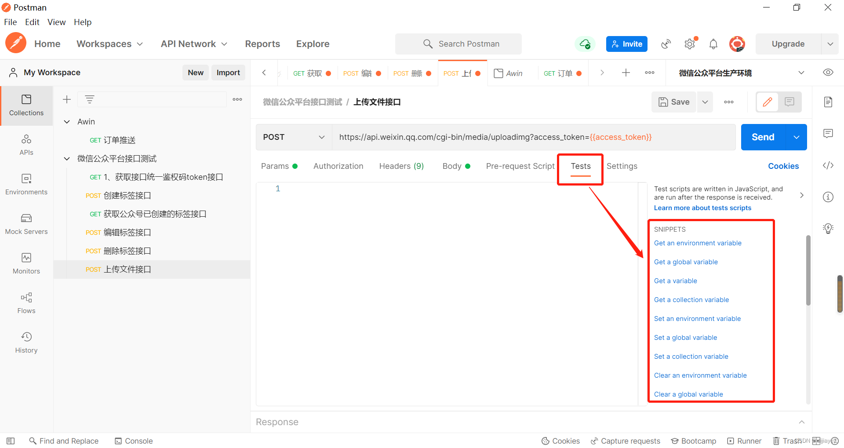The width and height of the screenshot is (844, 448).
Task: Click the Search Postman field
Action: pyautogui.click(x=458, y=44)
